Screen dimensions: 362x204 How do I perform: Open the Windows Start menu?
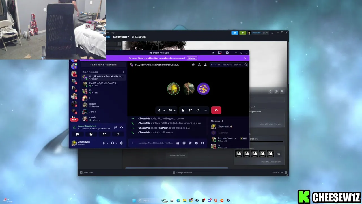point(134,201)
